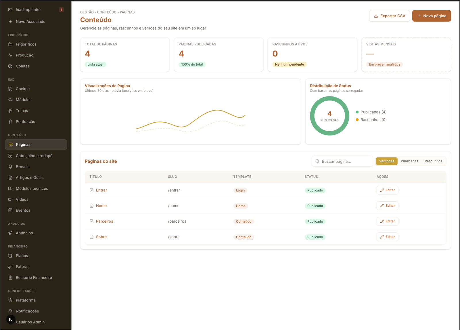Create a Nova página
Screen dimensions: 460x330
tap(432, 16)
